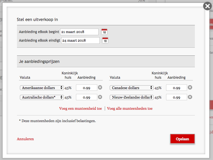Screen dimensions: 213x160
Task: Open calendar for eBook sale start date
Action: click(x=104, y=32)
